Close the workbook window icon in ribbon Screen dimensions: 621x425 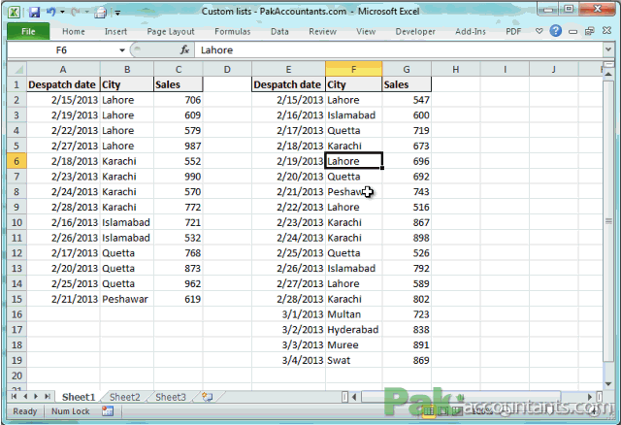(606, 30)
